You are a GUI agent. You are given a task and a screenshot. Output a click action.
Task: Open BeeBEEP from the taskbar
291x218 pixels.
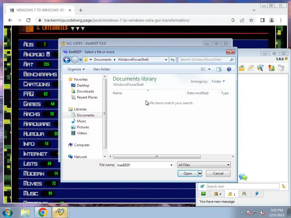(x=60, y=212)
